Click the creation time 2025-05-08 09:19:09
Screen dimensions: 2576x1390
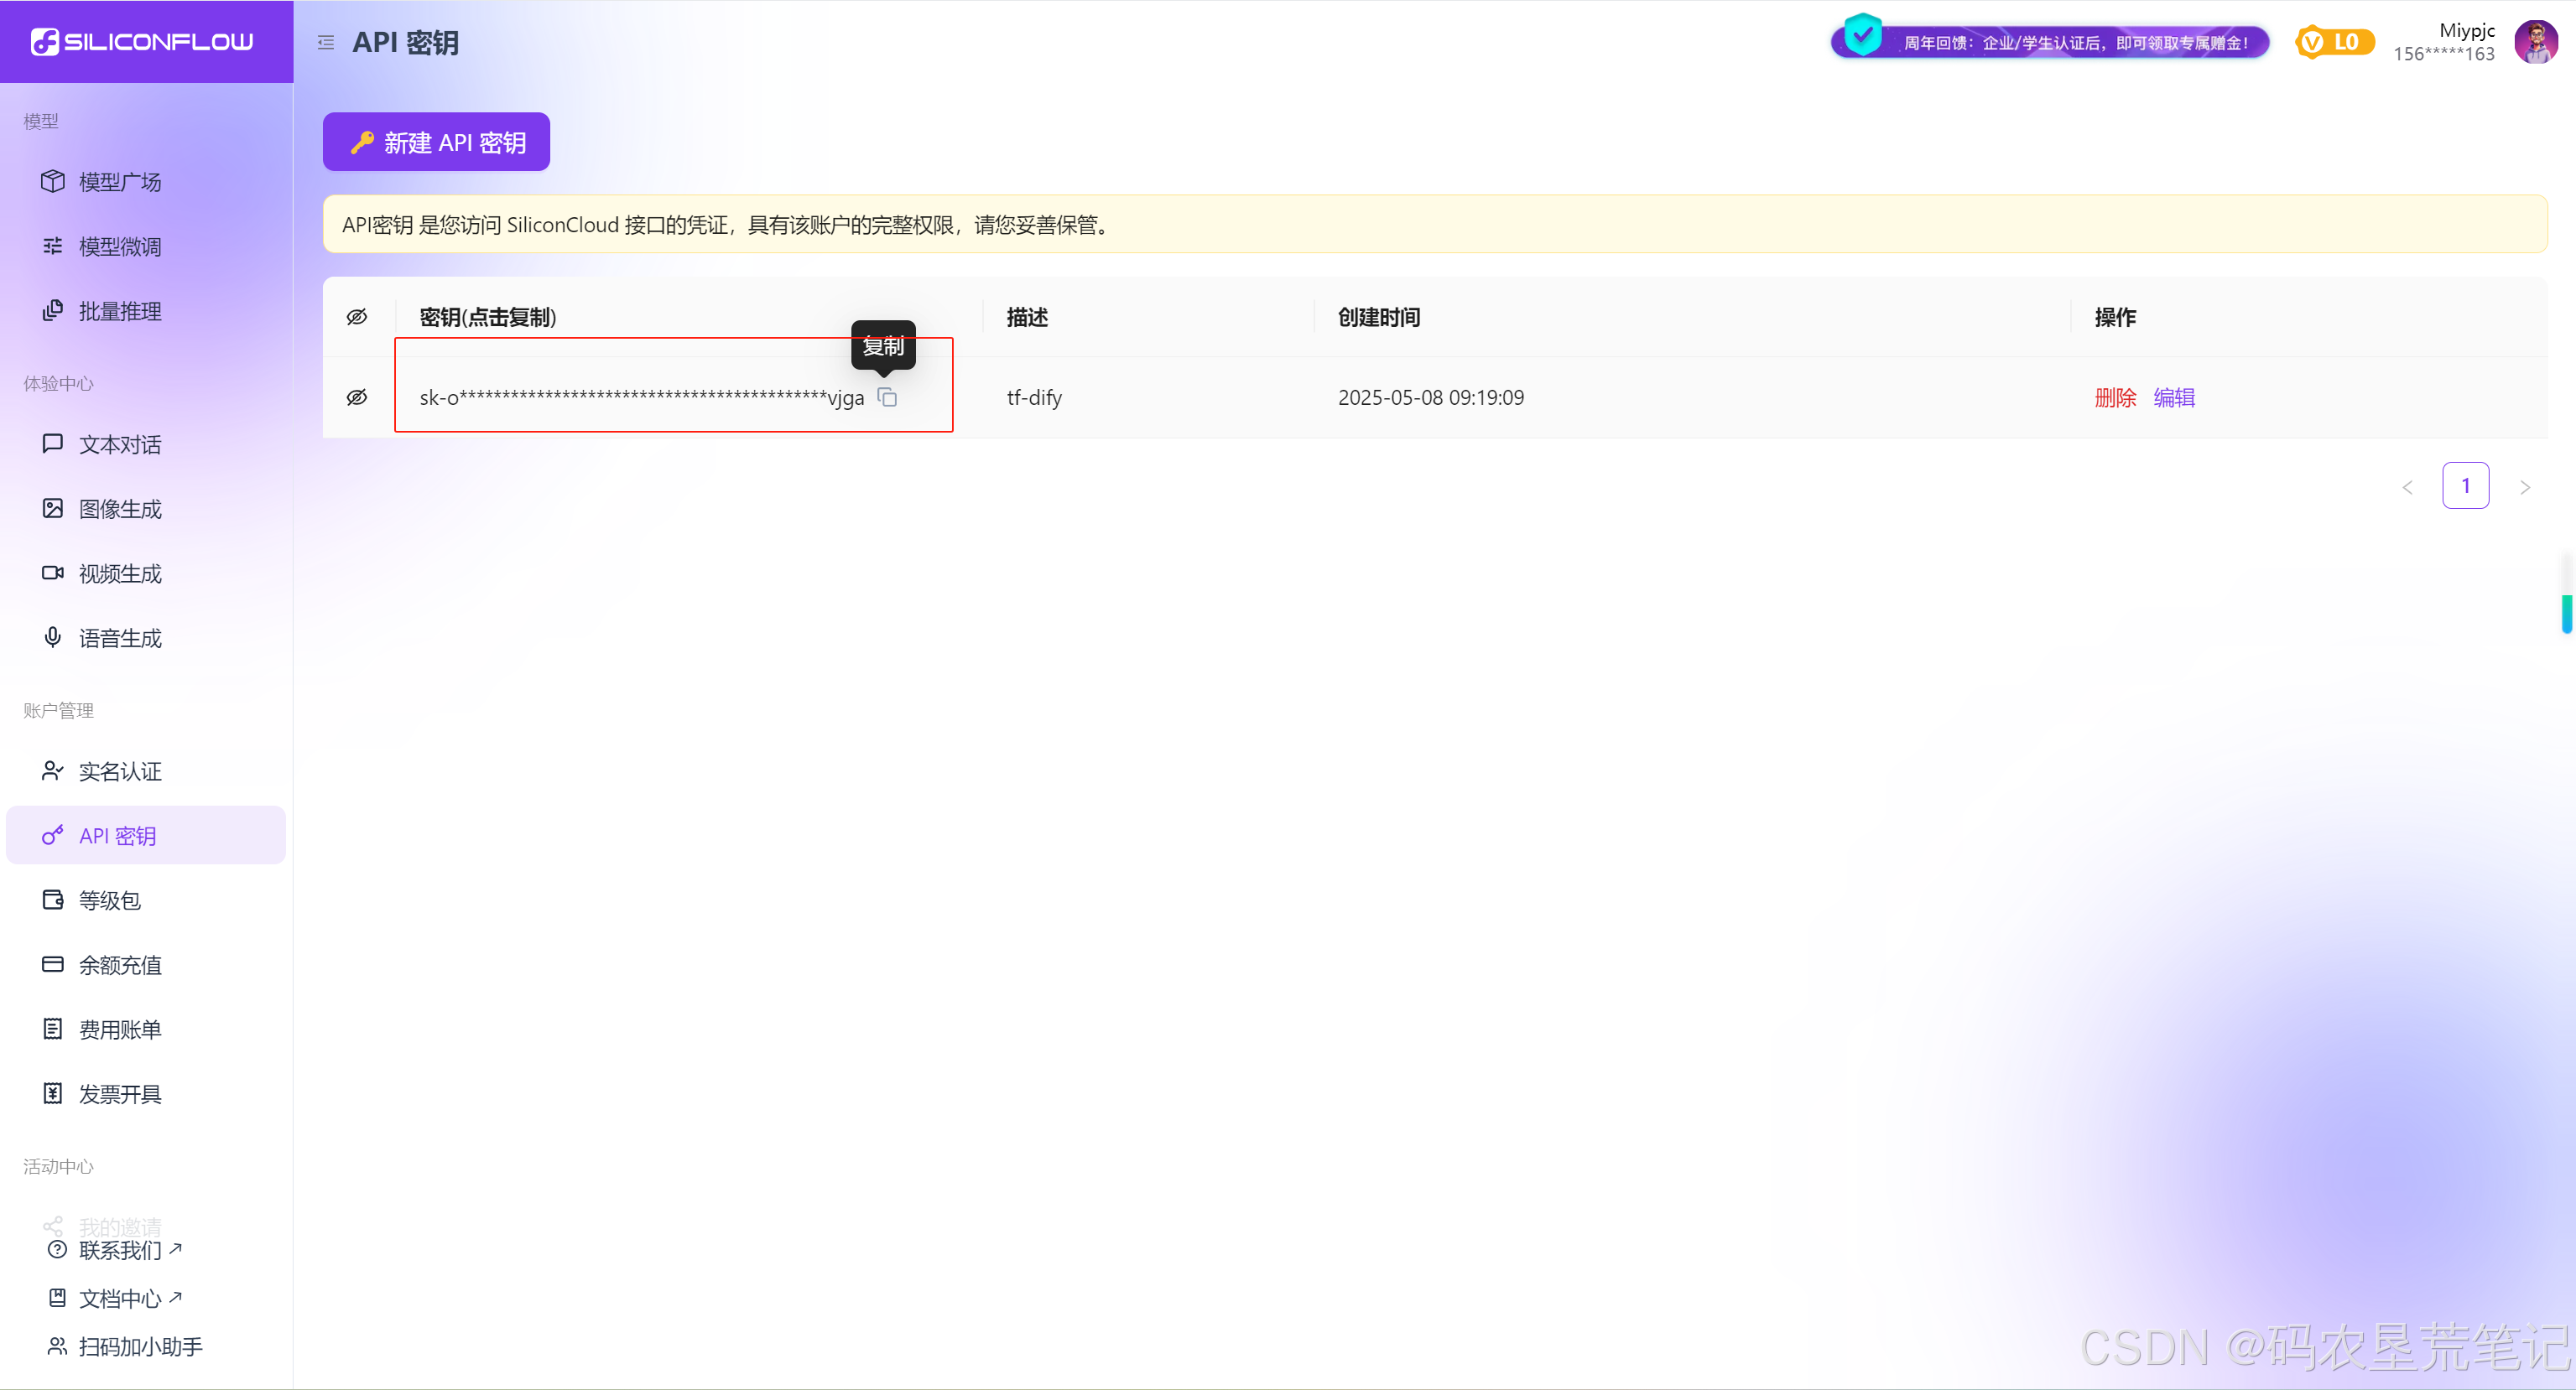point(1431,397)
